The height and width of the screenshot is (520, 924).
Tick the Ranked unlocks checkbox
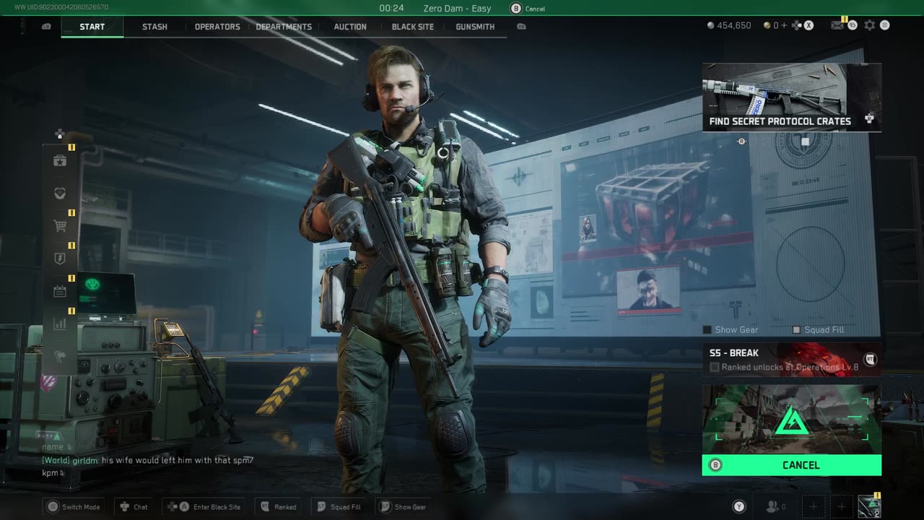click(715, 367)
